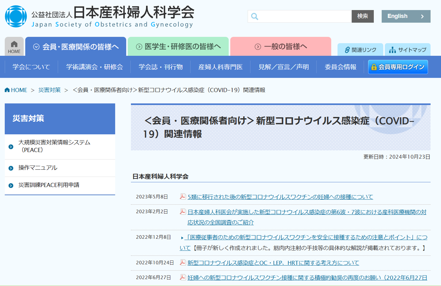Open the 関連リンク link button
Screen dimensions: 441x286
click(x=360, y=50)
